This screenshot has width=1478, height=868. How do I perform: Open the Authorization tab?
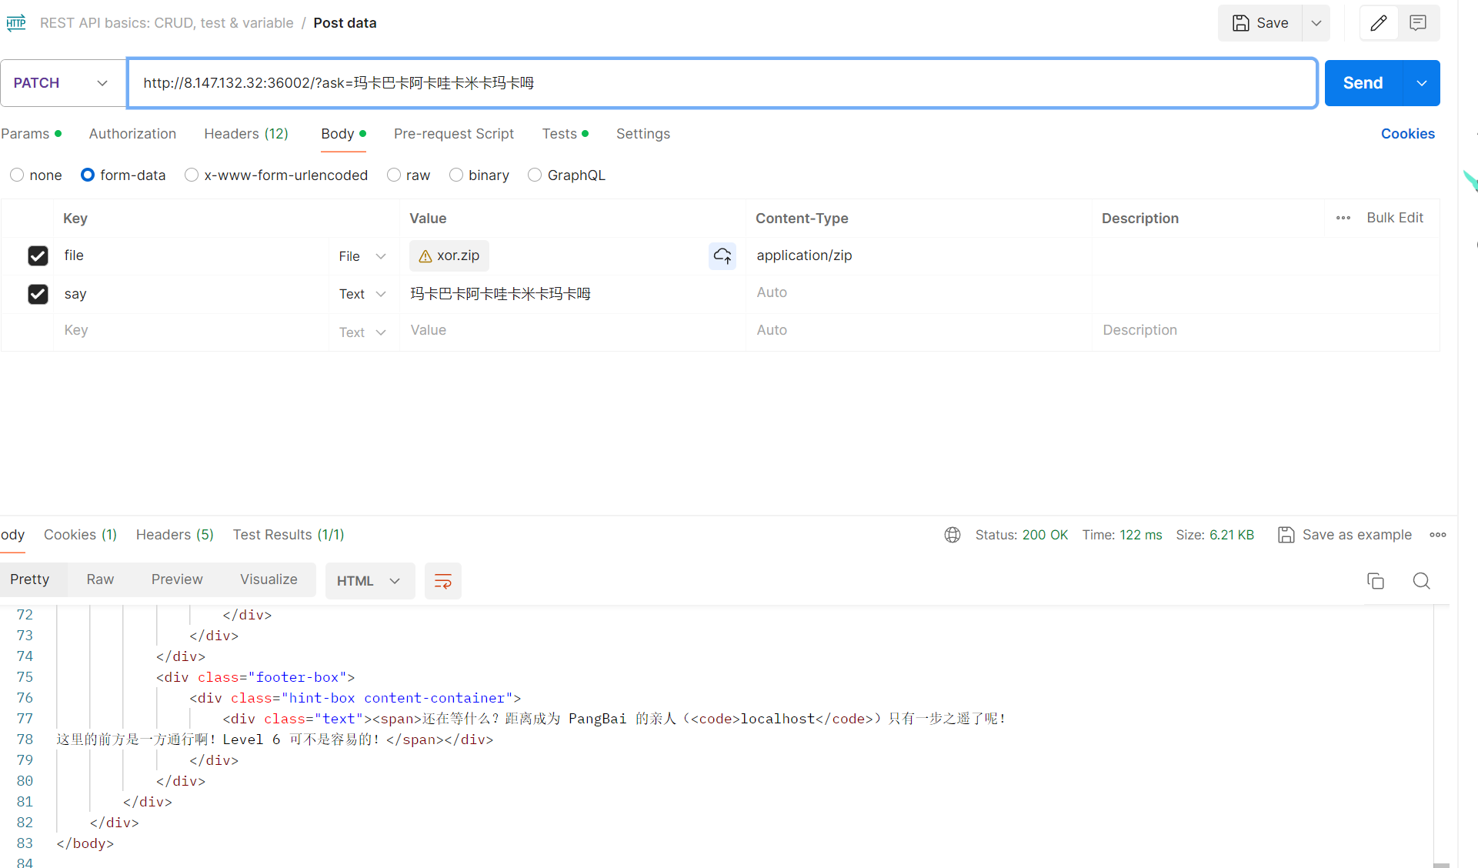click(x=132, y=134)
